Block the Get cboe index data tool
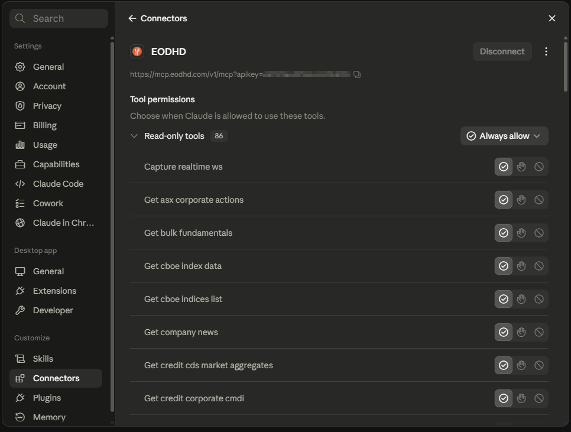The width and height of the screenshot is (571, 432). click(539, 266)
